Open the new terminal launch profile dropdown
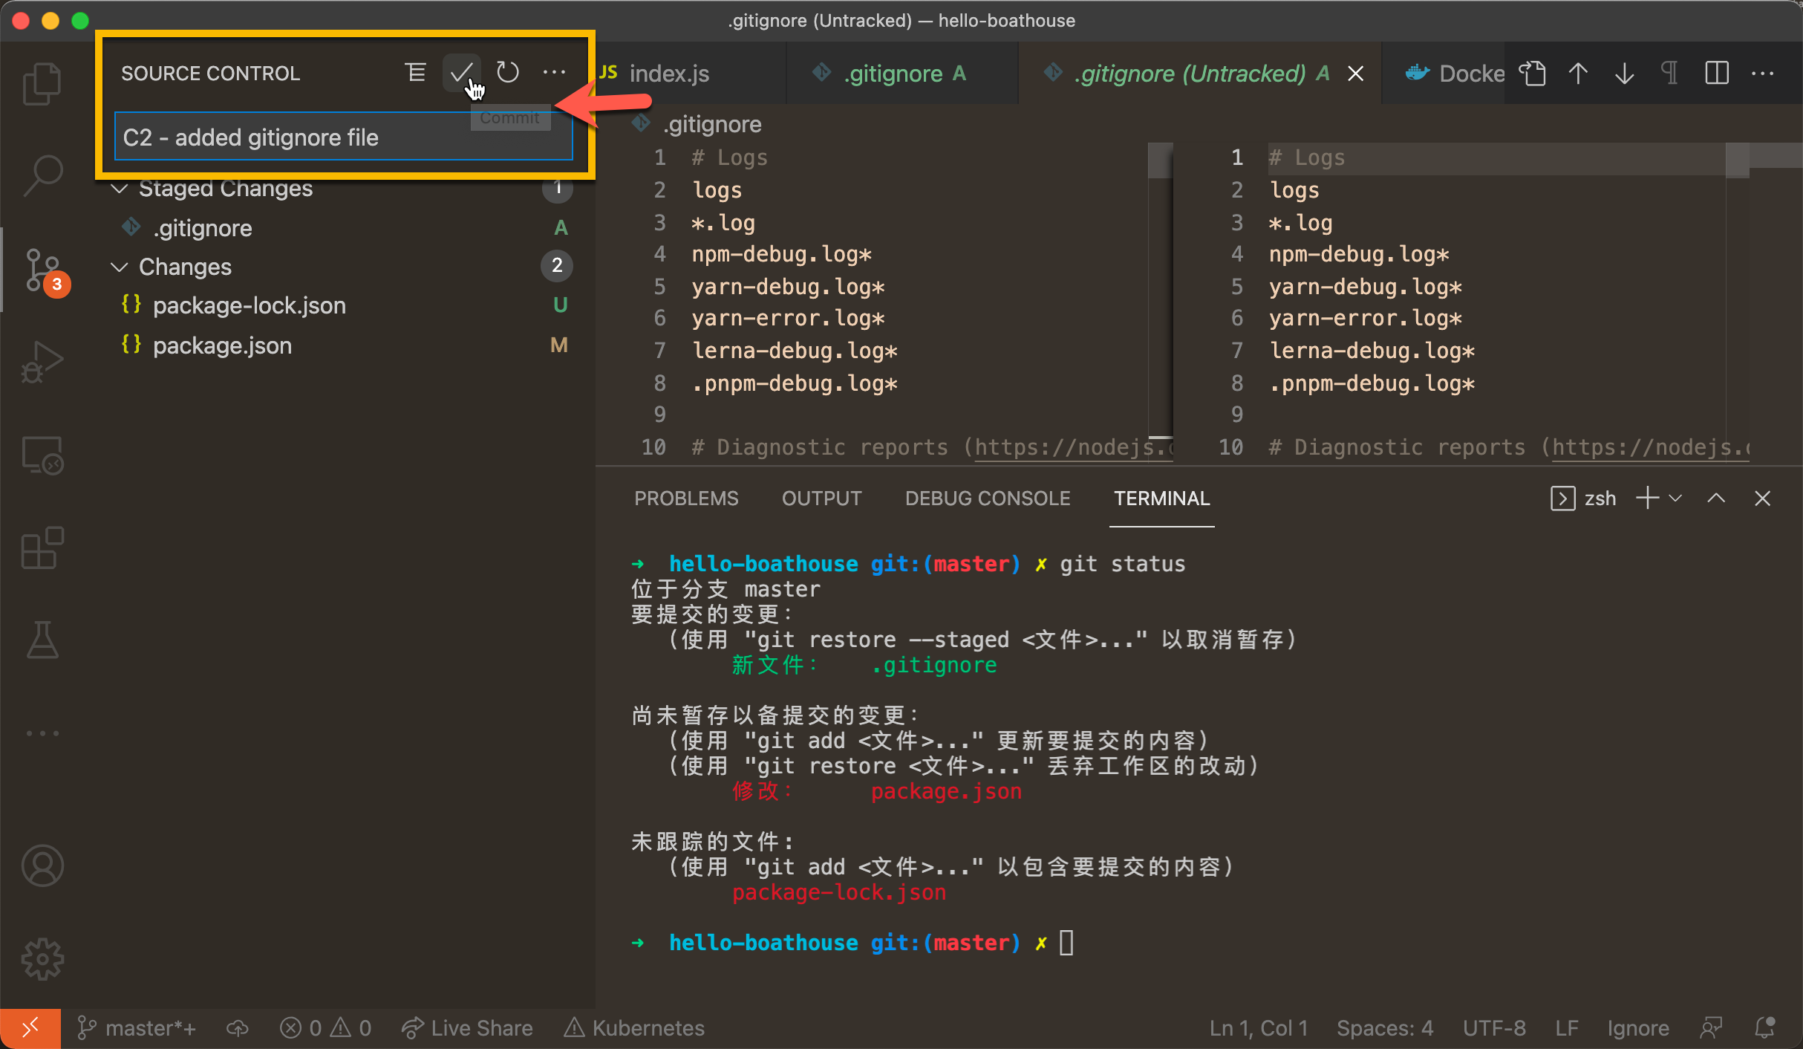The height and width of the screenshot is (1049, 1803). click(1675, 498)
